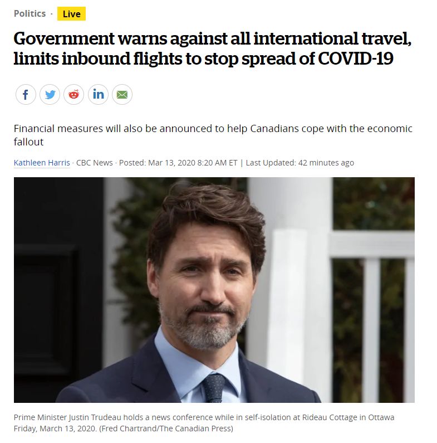Select the Government warns headline text
The height and width of the screenshot is (443, 437).
click(212, 48)
